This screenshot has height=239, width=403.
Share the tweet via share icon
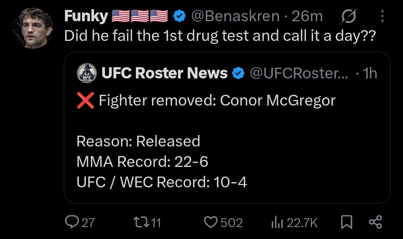point(375,222)
